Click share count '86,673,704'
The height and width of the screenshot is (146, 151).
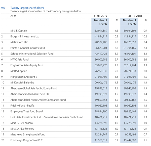click(101, 48)
